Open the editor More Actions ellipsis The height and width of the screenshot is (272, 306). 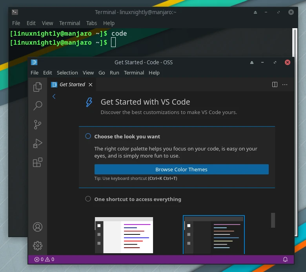(285, 84)
